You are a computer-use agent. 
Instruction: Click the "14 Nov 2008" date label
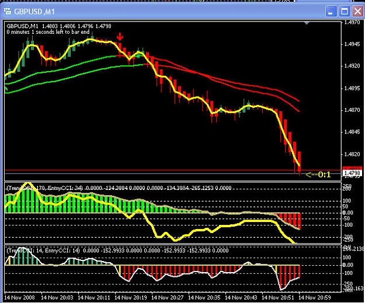point(19,297)
